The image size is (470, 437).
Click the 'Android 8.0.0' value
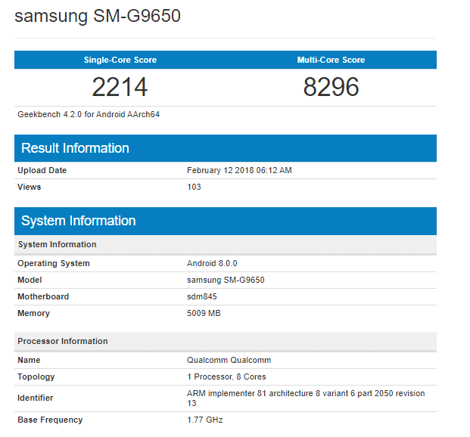click(212, 264)
